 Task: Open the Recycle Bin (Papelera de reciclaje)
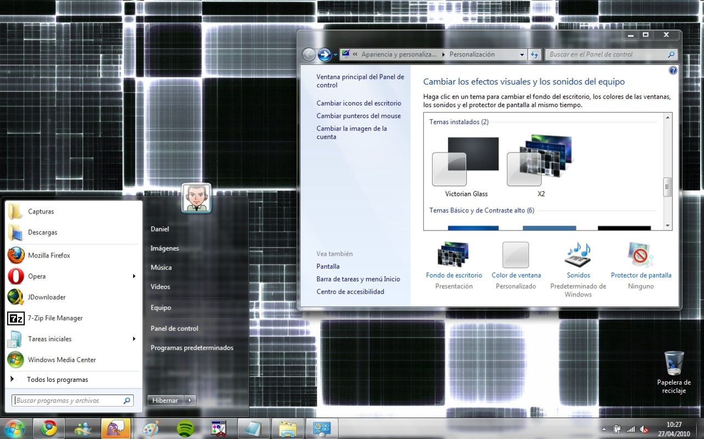click(674, 373)
